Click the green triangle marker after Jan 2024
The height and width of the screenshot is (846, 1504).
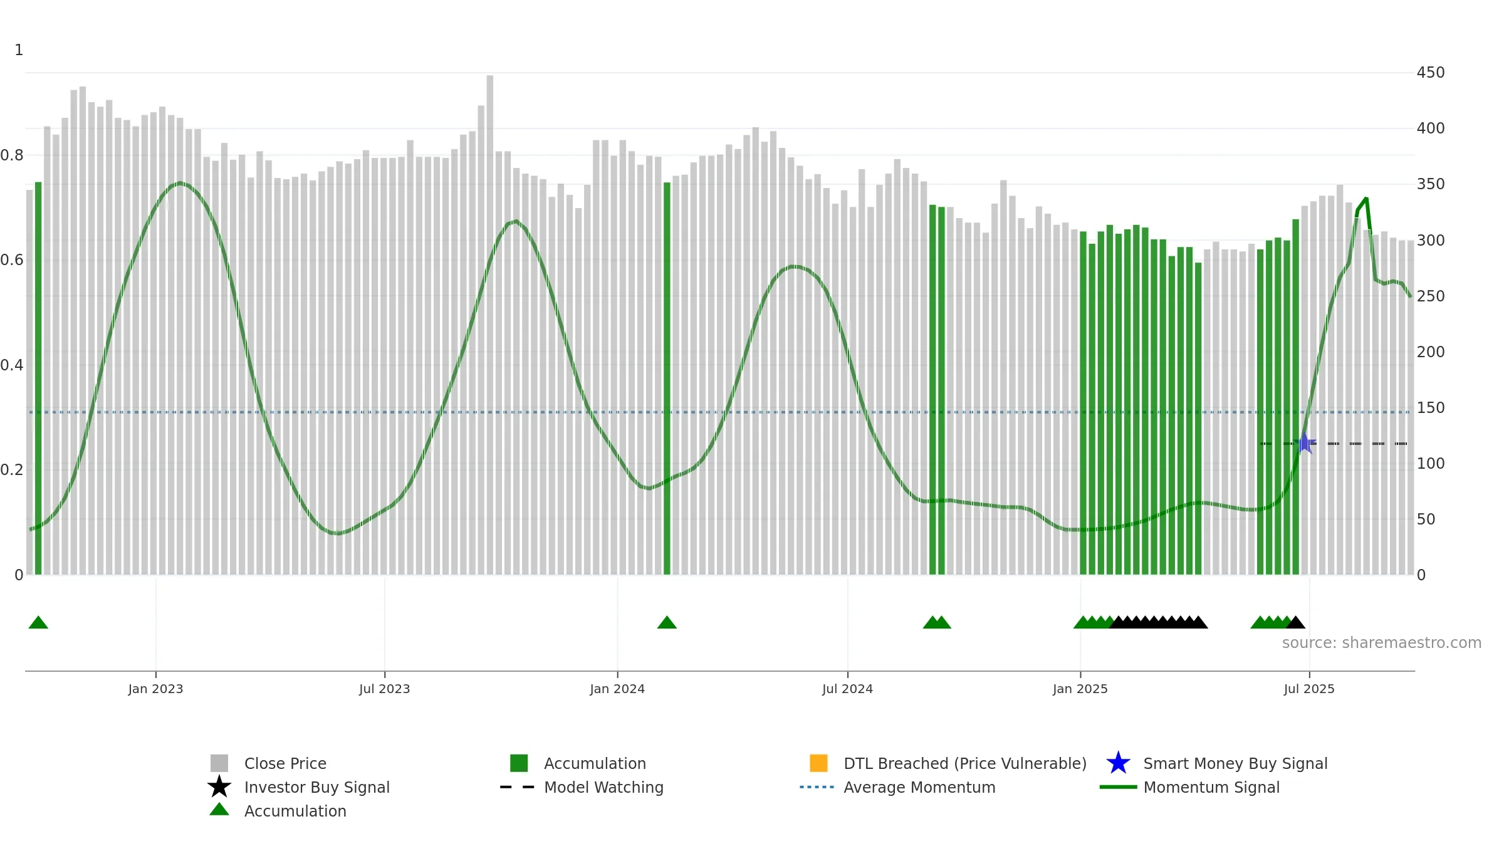tap(667, 622)
